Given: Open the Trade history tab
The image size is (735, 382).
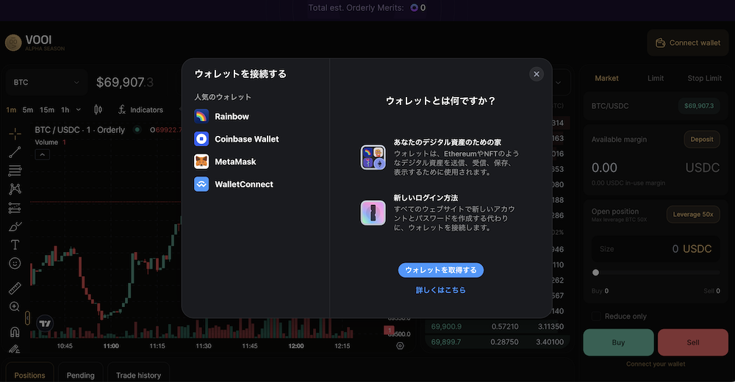Looking at the screenshot, I should point(138,375).
